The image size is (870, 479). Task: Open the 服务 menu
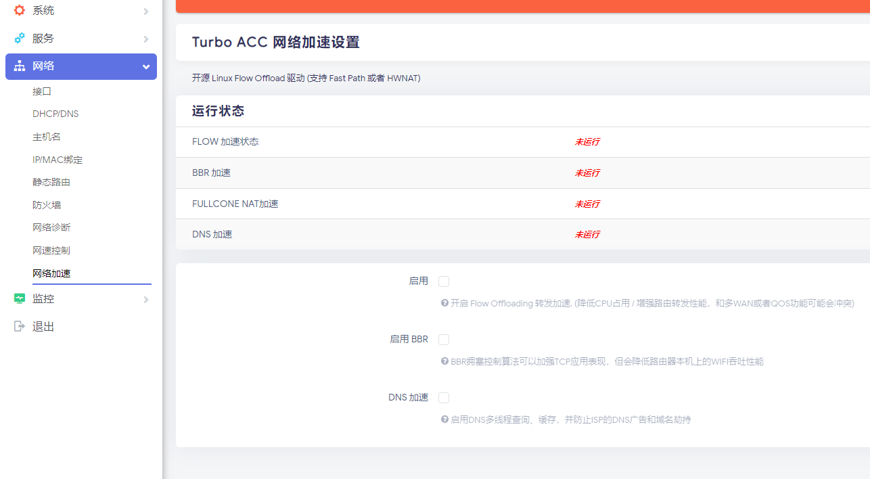(x=81, y=39)
